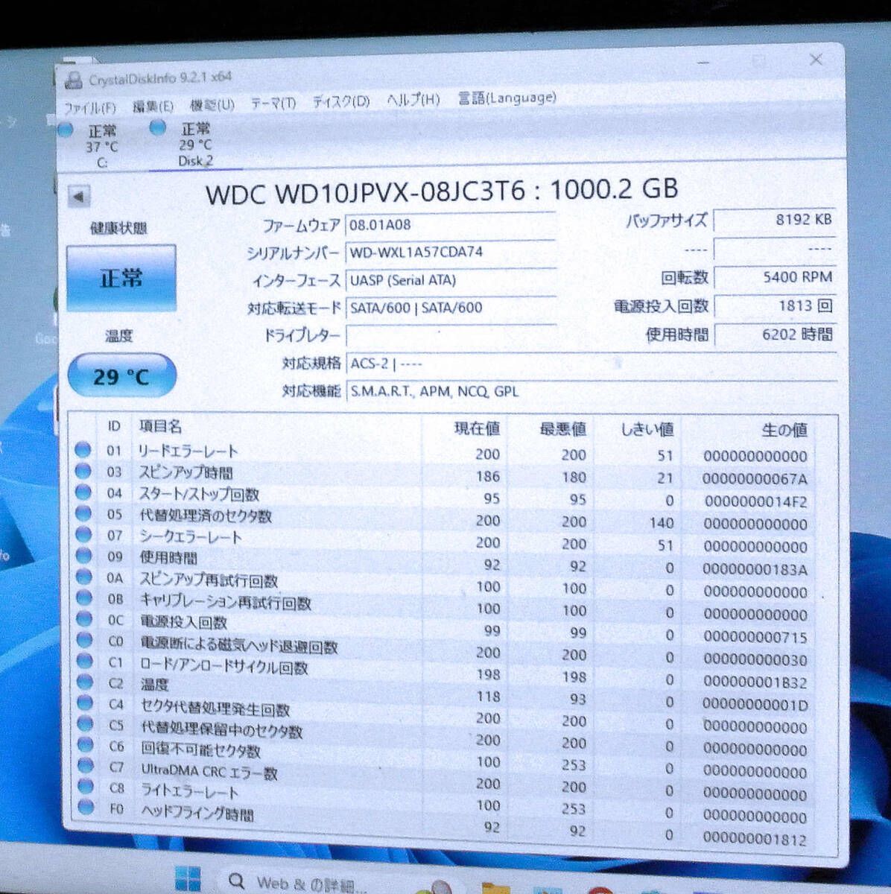
Task: Click the ACS-2 standard field
Action: tap(591, 364)
